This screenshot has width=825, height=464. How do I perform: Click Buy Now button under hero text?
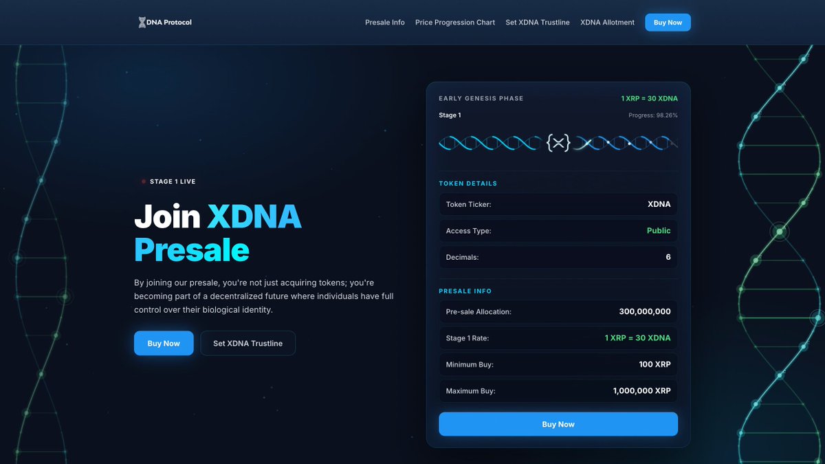click(x=164, y=343)
